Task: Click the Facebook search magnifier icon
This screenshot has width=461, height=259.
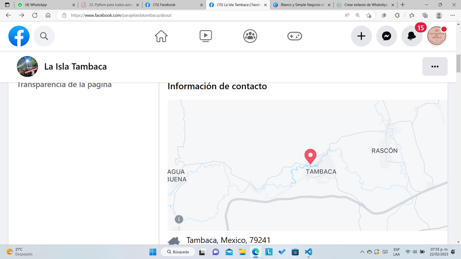Action: pyautogui.click(x=44, y=36)
